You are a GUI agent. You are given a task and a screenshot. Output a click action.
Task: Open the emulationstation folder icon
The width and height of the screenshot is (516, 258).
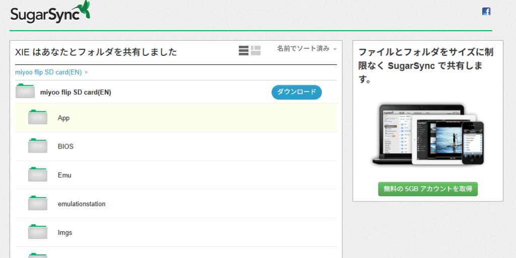(37, 203)
